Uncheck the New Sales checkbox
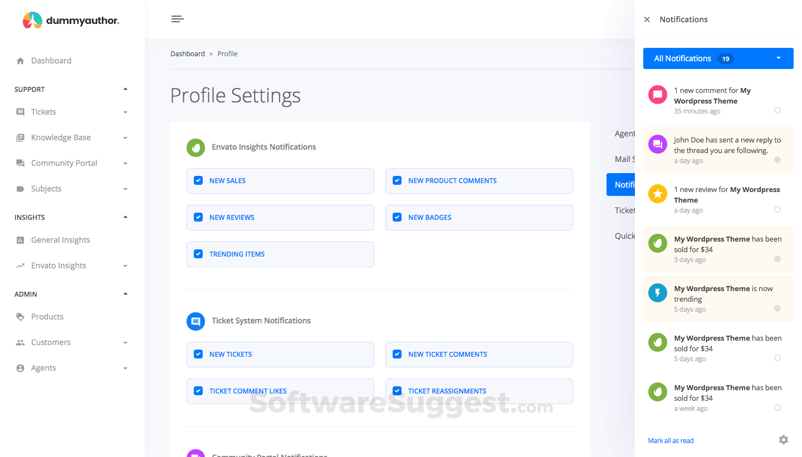This screenshot has height=457, width=802. [198, 180]
